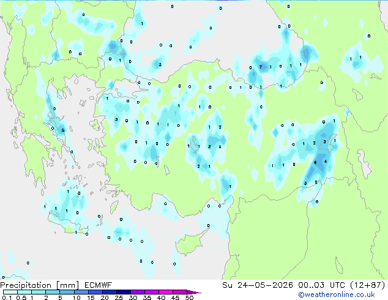Choose the 30 mm purple legend swatch
The image size is (388, 300).
tap(137, 292)
